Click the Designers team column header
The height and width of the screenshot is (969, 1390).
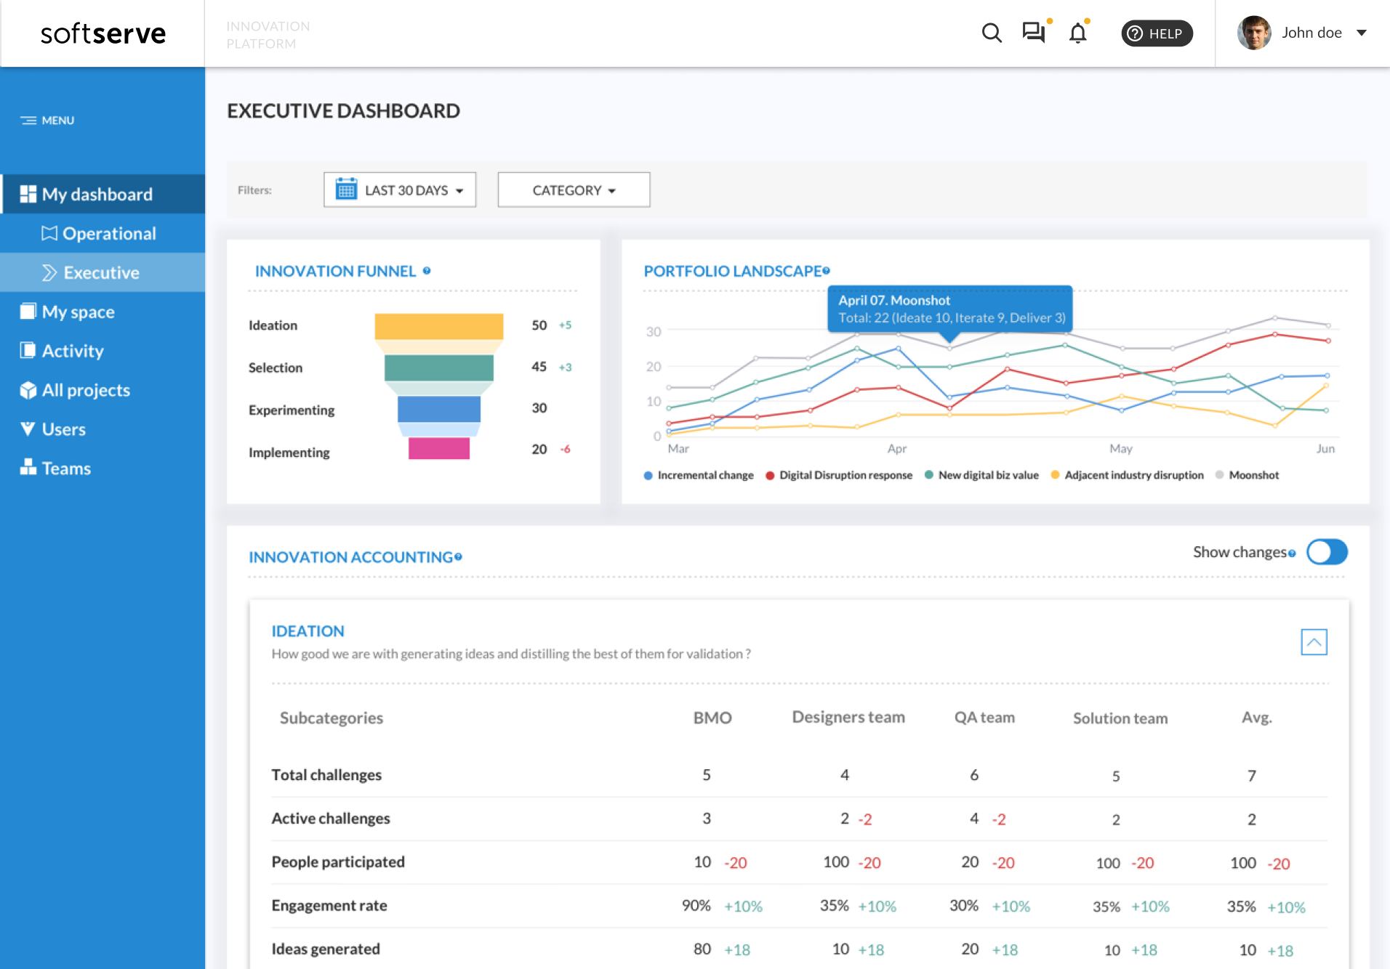[848, 718]
